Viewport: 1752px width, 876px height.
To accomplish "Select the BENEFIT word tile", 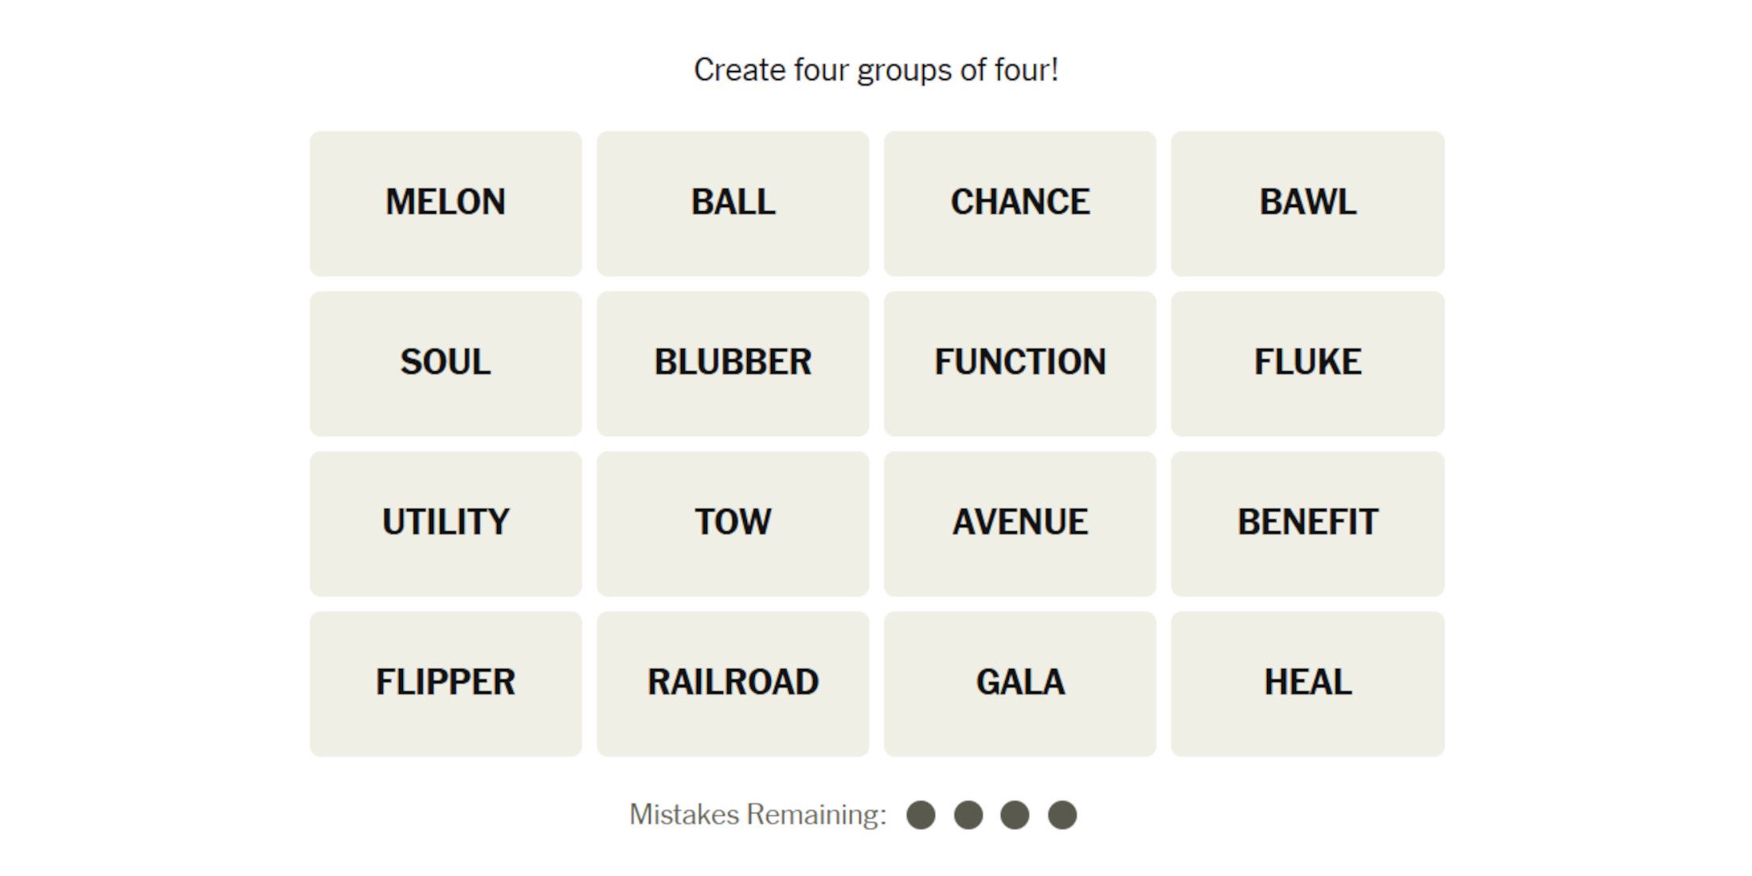I will pos(1307,523).
